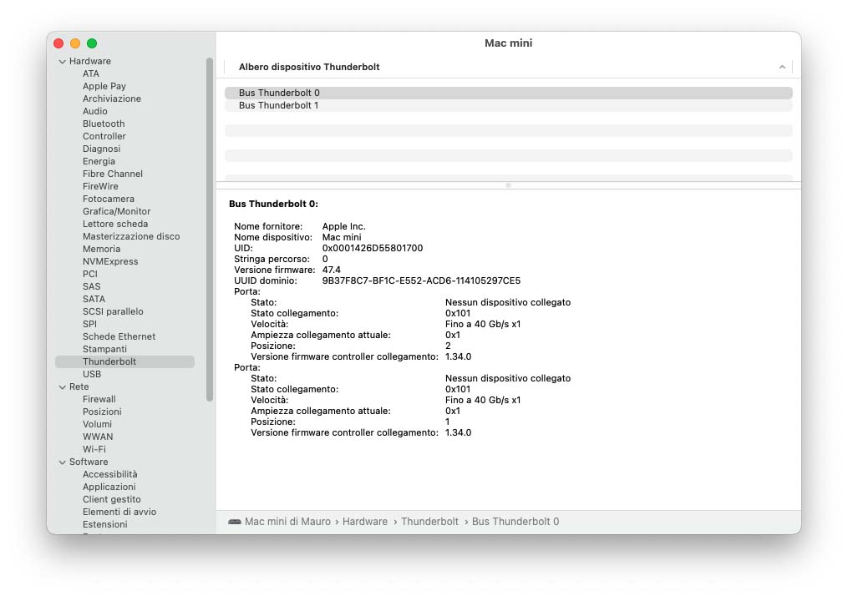Viewport: 848px width, 596px height.
Task: Click the sidebar vertical scrollbar
Action: [210, 230]
